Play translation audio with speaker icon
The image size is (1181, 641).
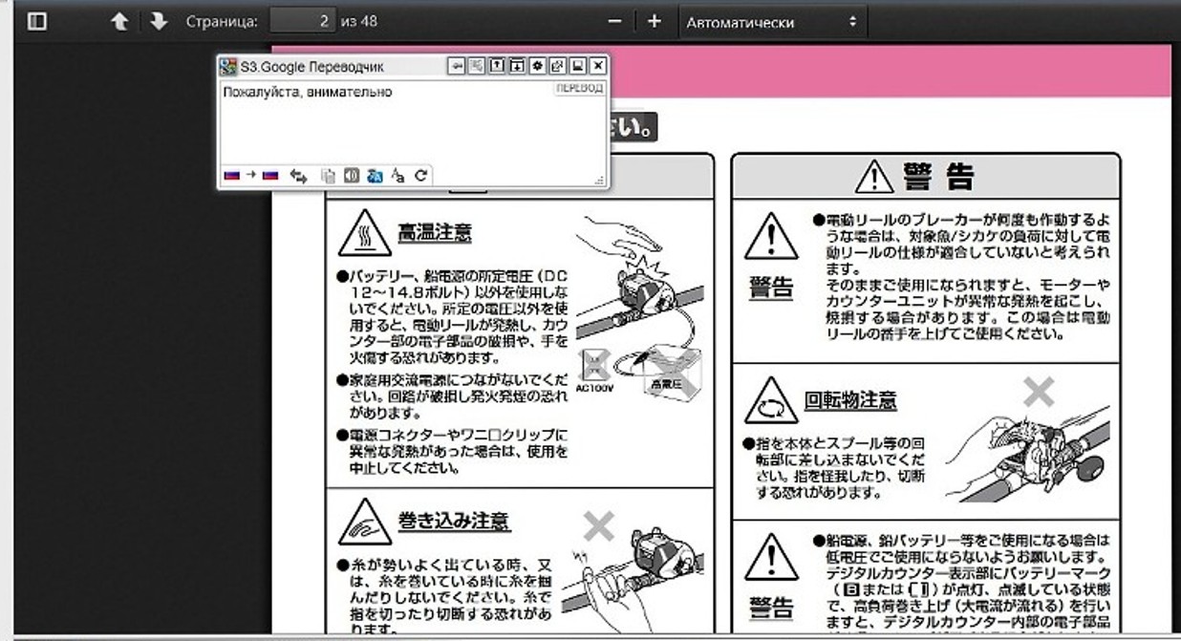pos(351,176)
